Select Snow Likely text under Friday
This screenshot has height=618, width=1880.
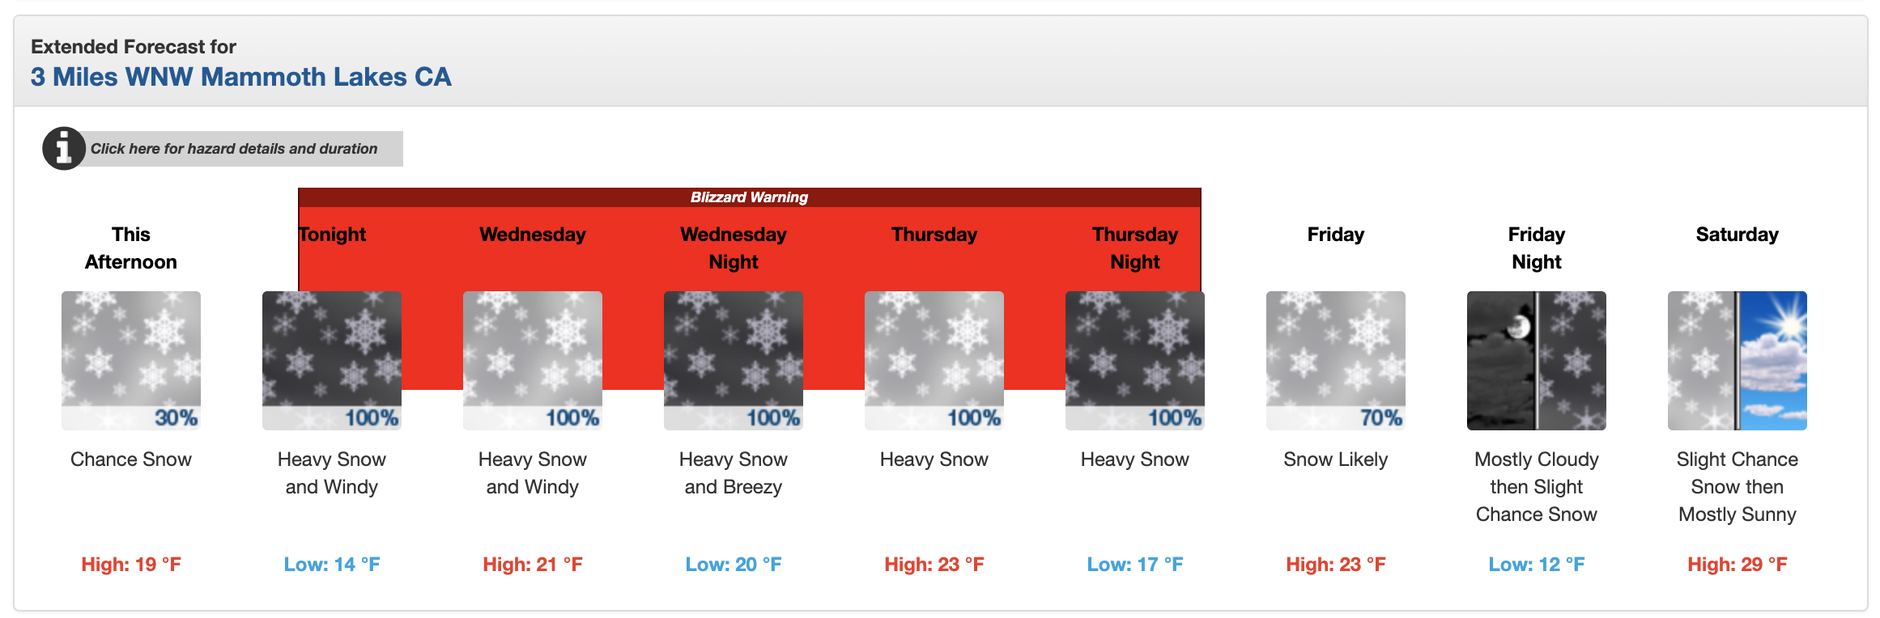click(1336, 459)
